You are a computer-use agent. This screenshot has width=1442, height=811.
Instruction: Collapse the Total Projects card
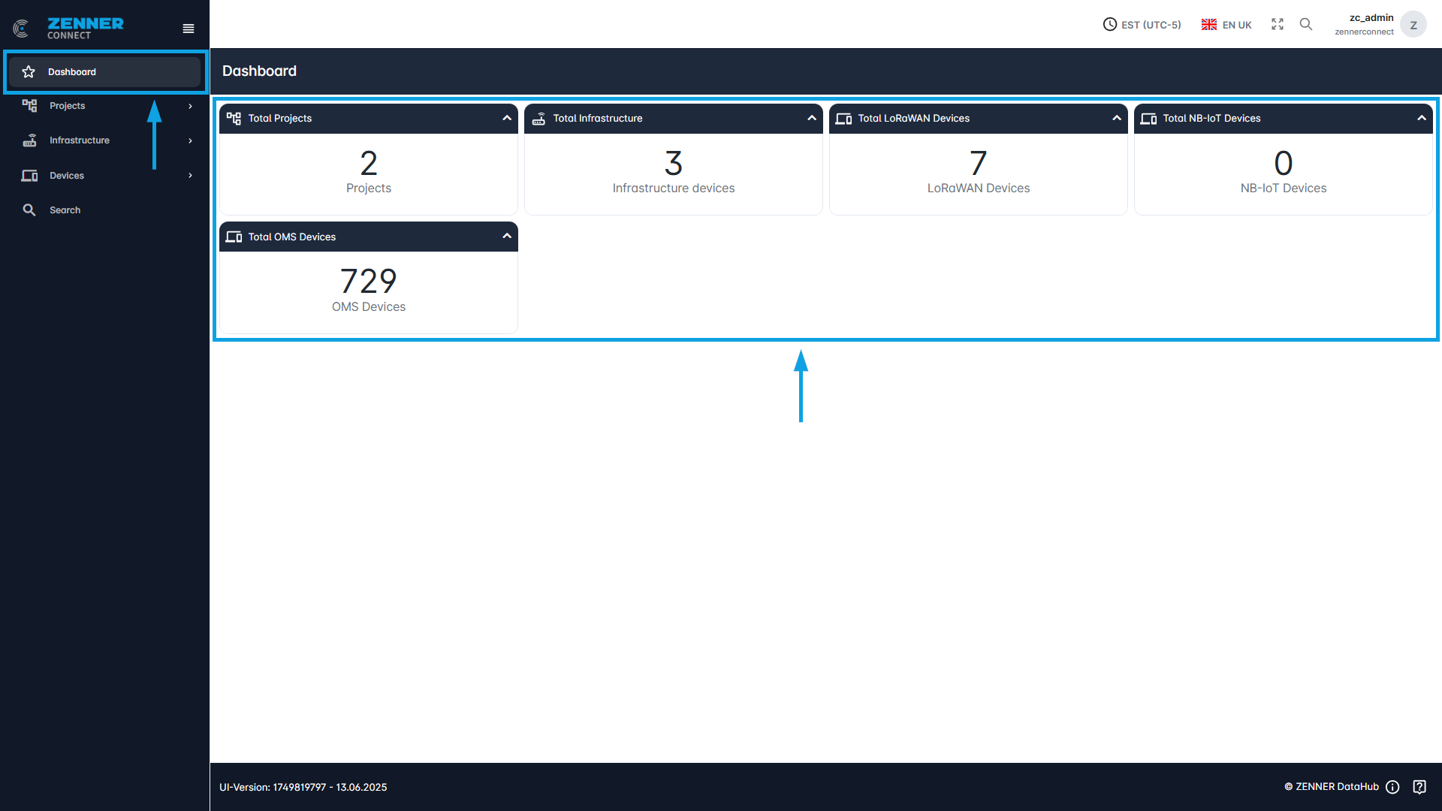pos(507,118)
